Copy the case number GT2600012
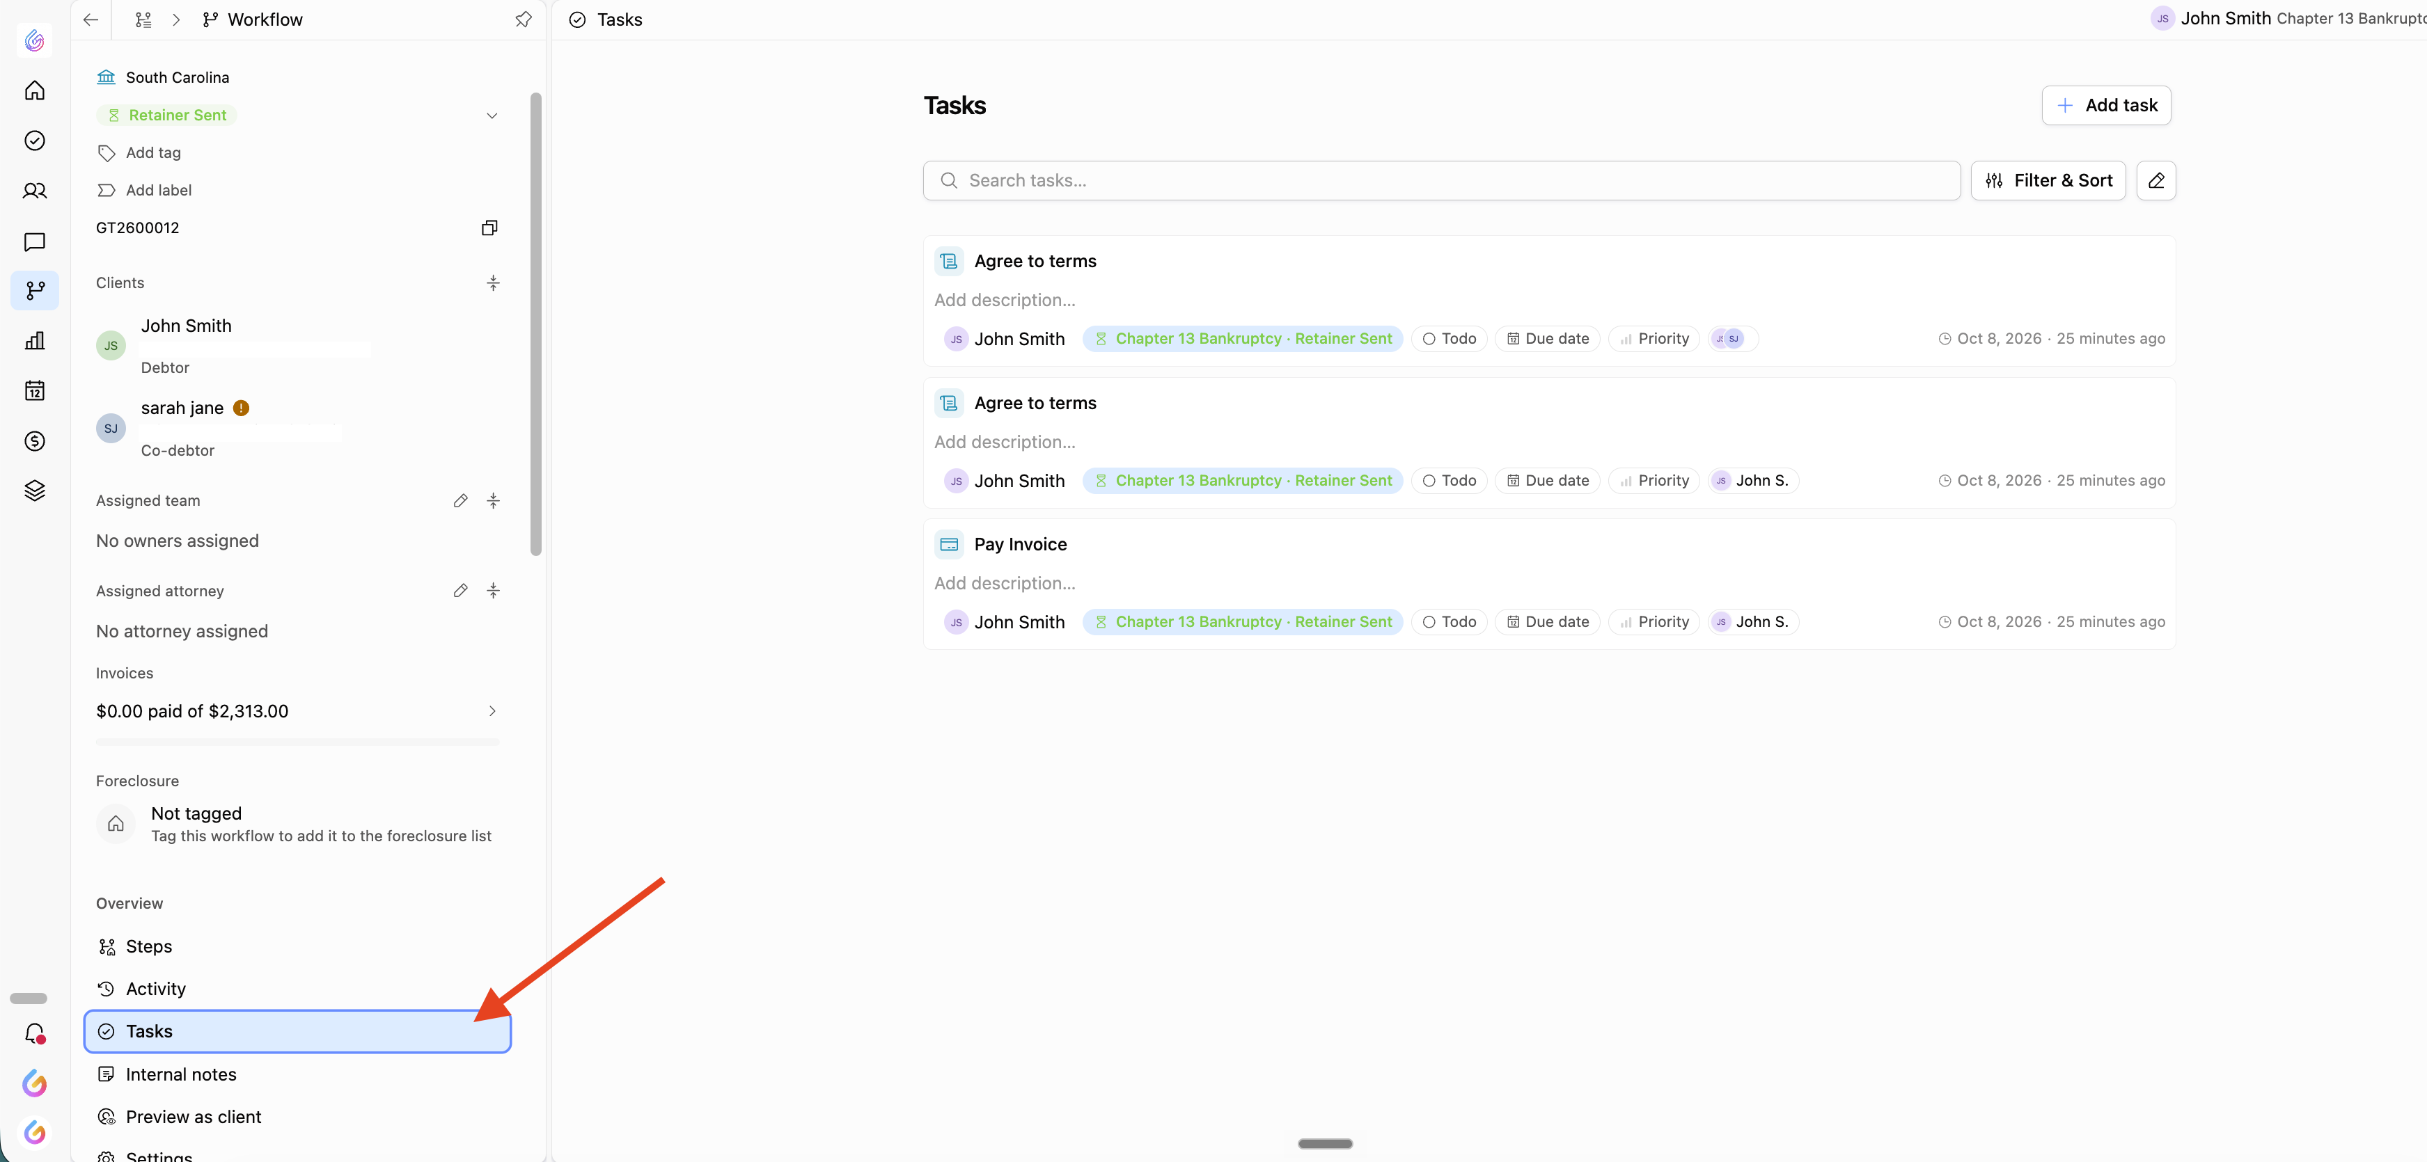Screen dimensions: 2427x1162 point(490,228)
